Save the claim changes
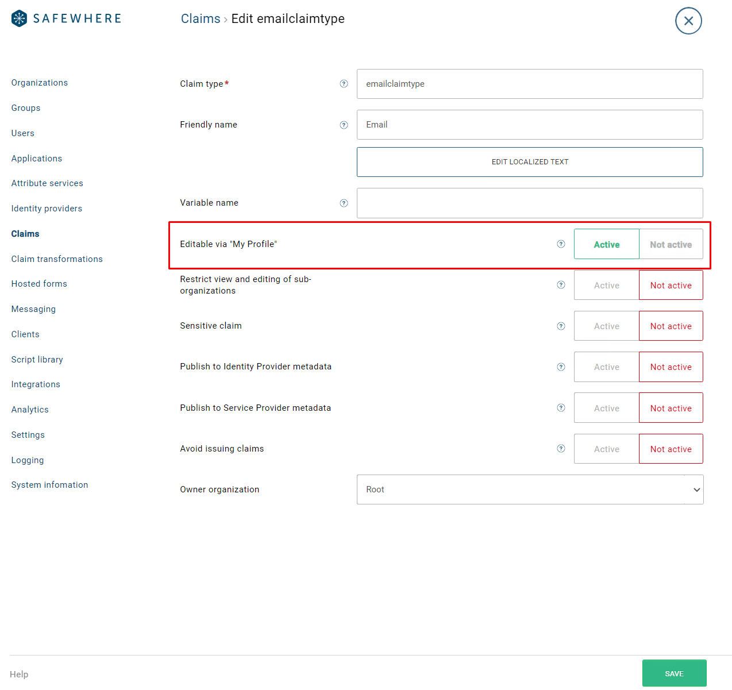This screenshot has width=732, height=690. [674, 673]
